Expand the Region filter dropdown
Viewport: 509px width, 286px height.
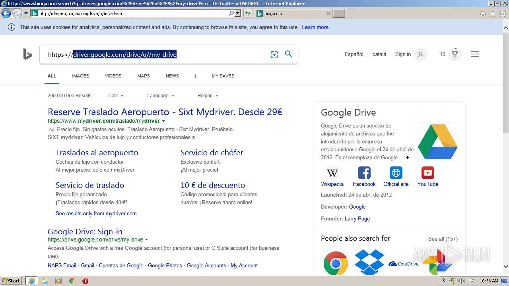pyautogui.click(x=208, y=96)
